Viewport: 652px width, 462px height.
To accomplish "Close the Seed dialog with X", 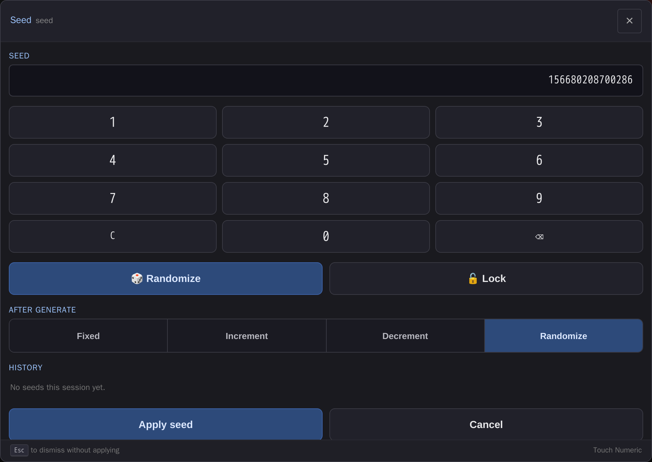I will tap(629, 21).
